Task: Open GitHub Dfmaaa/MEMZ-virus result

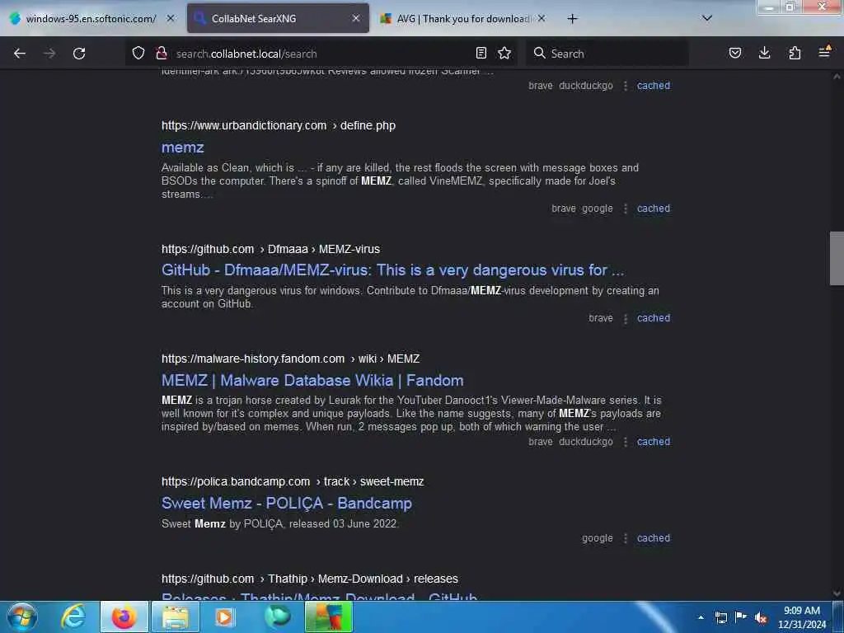Action: (393, 270)
